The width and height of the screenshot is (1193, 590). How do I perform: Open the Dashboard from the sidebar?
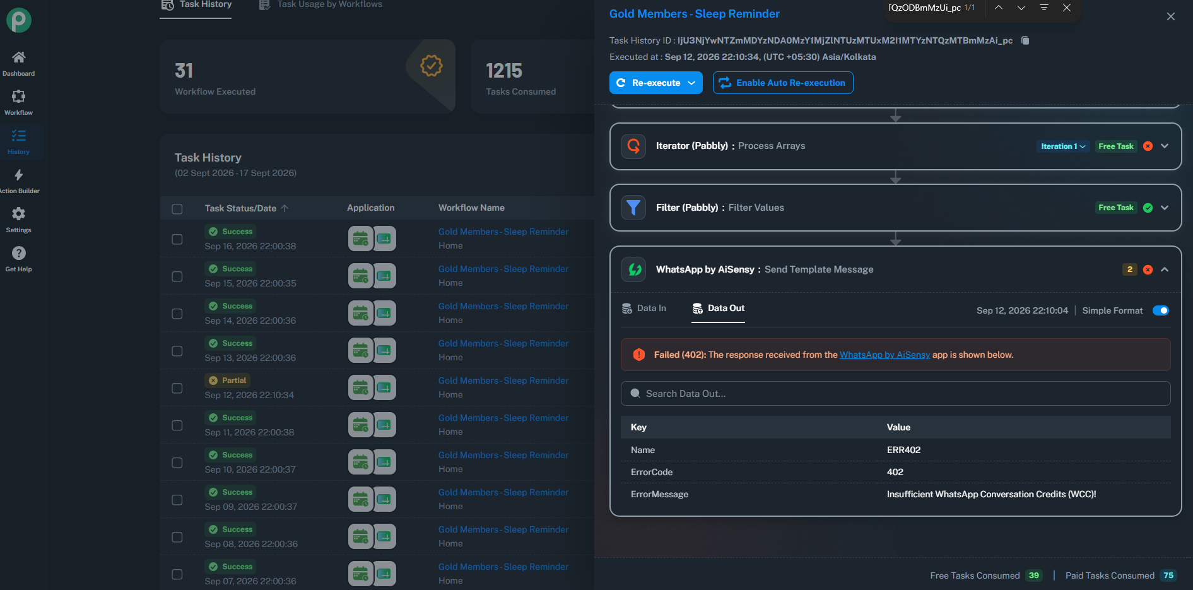(18, 63)
